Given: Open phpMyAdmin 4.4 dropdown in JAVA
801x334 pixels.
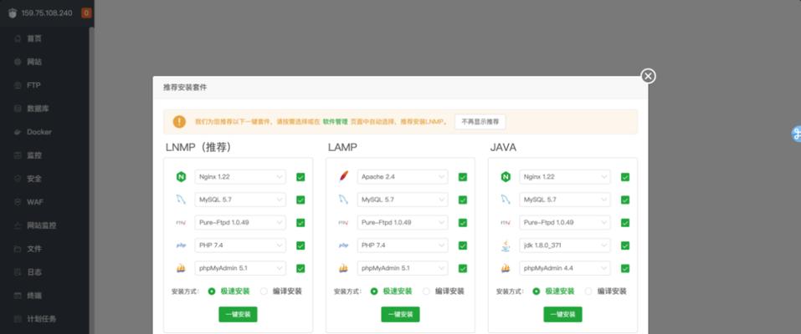Looking at the screenshot, I should [565, 268].
